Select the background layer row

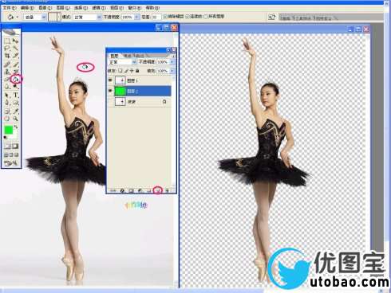tap(139, 102)
